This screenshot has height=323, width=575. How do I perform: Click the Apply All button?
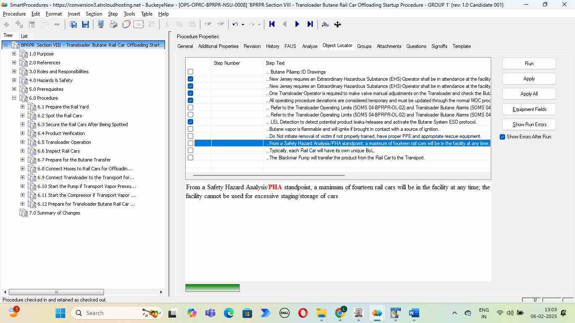point(529,94)
